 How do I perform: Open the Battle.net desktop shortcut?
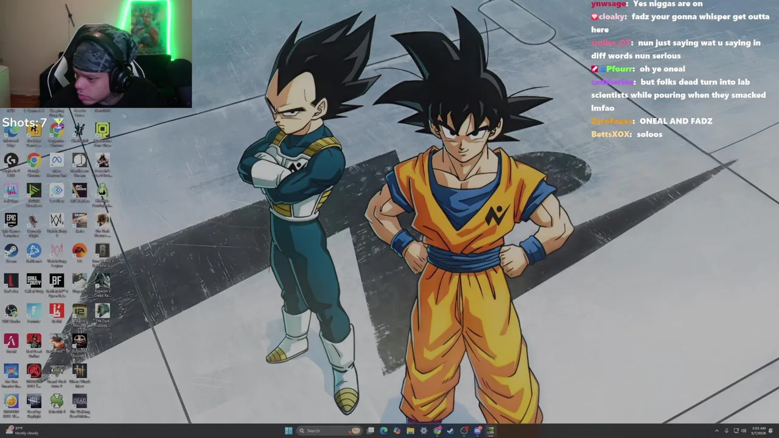[x=33, y=254]
